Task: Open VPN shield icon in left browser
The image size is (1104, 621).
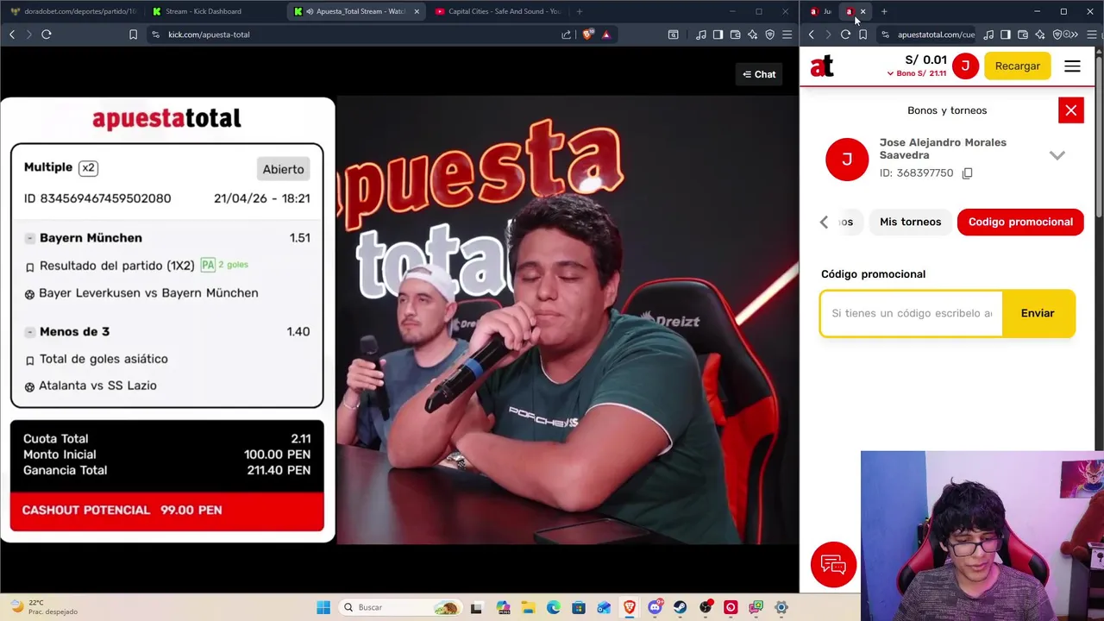Action: 770,34
